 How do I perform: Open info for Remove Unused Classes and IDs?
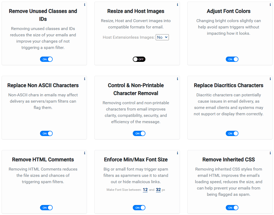[x=84, y=4]
